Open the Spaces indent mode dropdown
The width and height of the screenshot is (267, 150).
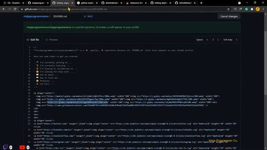tap(202, 40)
